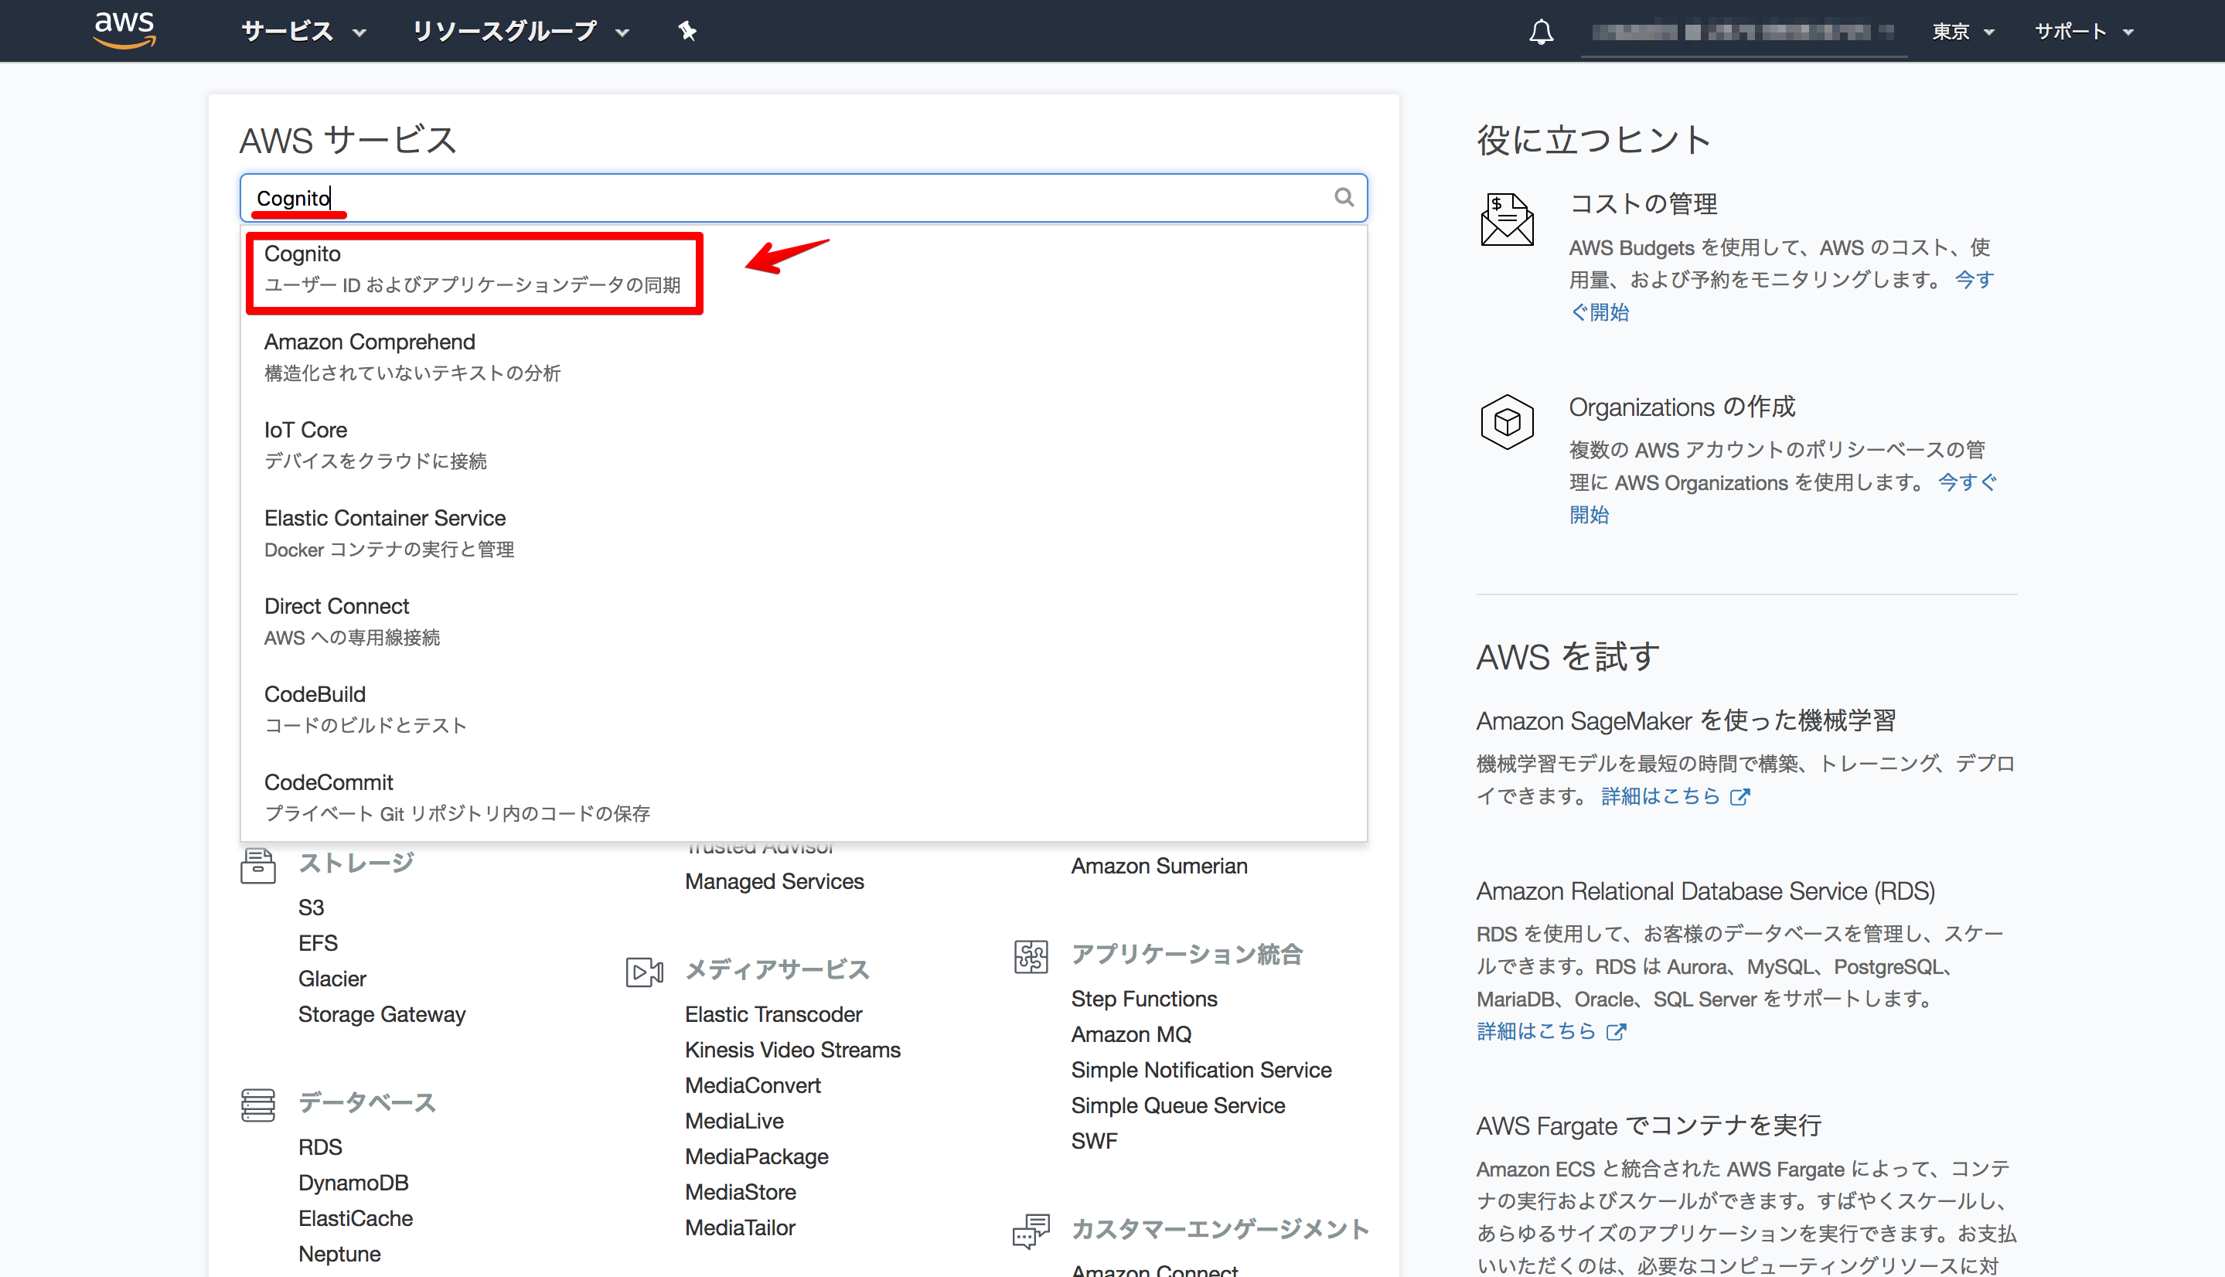Open the Amazon MQ link
This screenshot has width=2225, height=1277.
(x=1131, y=1035)
